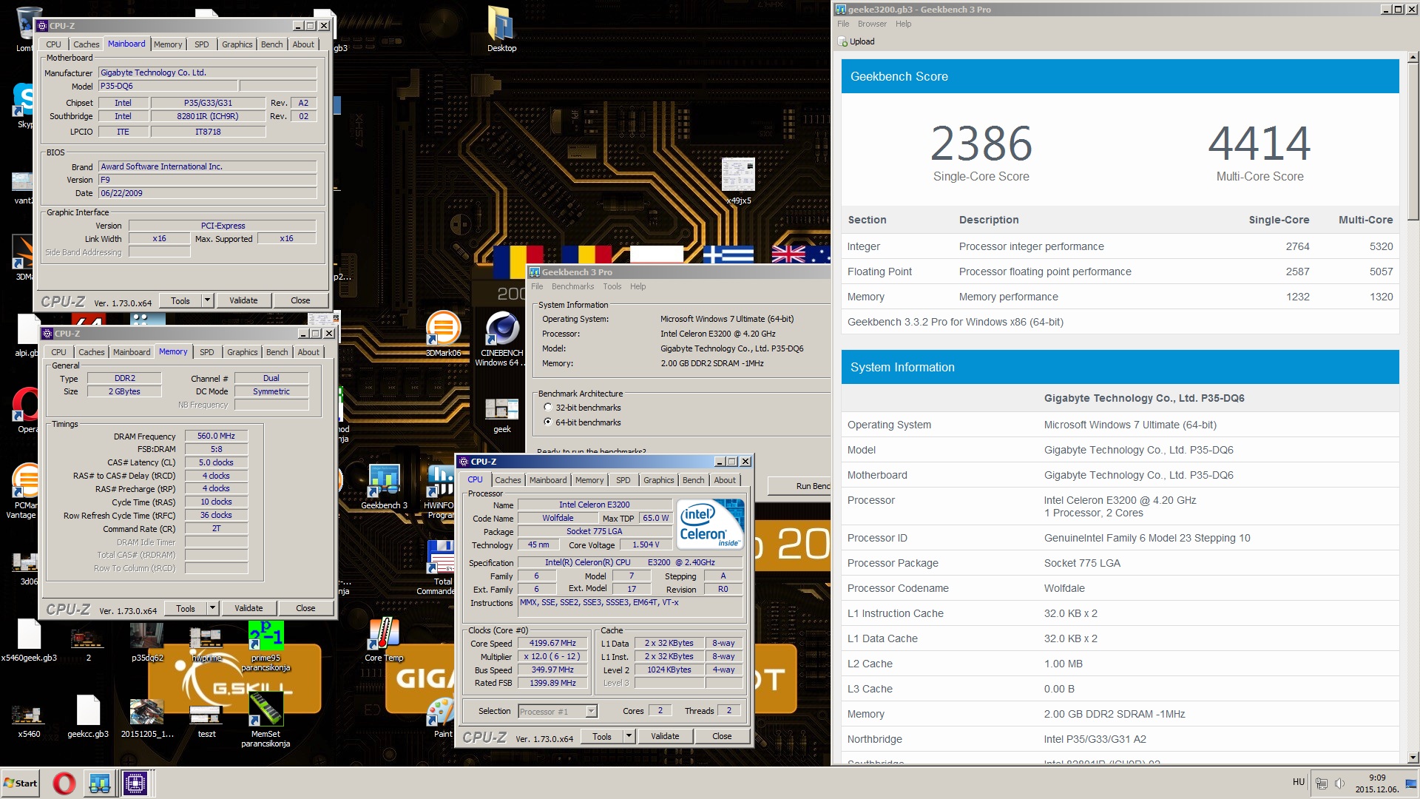Click the Opera icon in the taskbar
1420x799 pixels.
point(64,783)
